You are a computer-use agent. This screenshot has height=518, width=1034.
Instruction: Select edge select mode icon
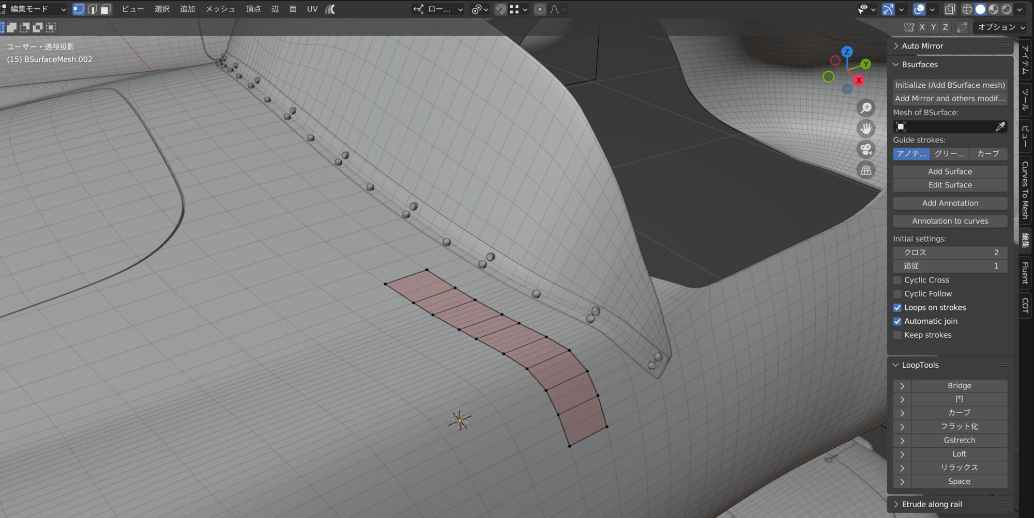pos(92,9)
